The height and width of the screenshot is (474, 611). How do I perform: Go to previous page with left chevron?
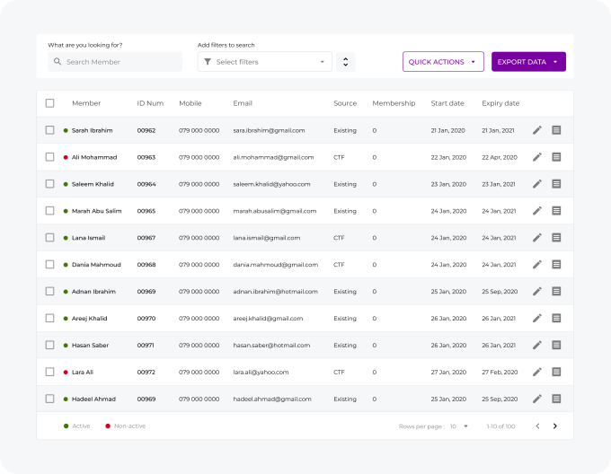tap(537, 426)
